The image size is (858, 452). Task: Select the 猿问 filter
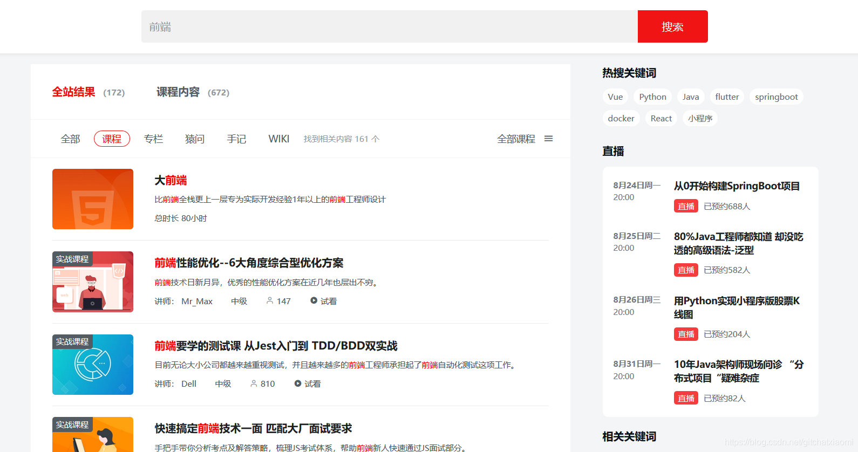point(195,139)
